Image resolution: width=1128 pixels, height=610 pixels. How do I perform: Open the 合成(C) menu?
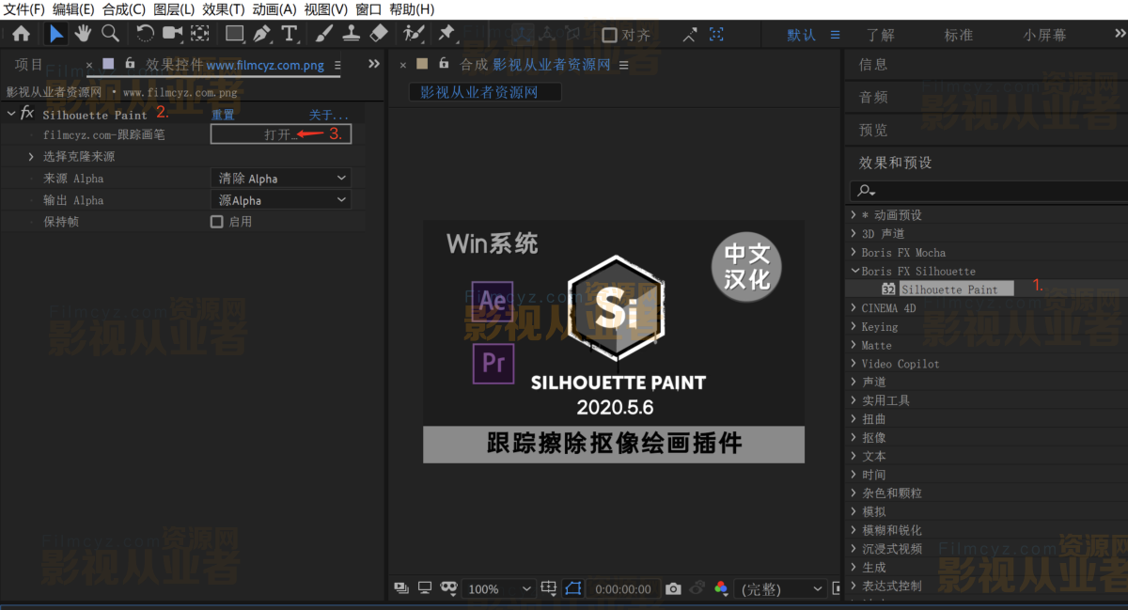pos(123,9)
